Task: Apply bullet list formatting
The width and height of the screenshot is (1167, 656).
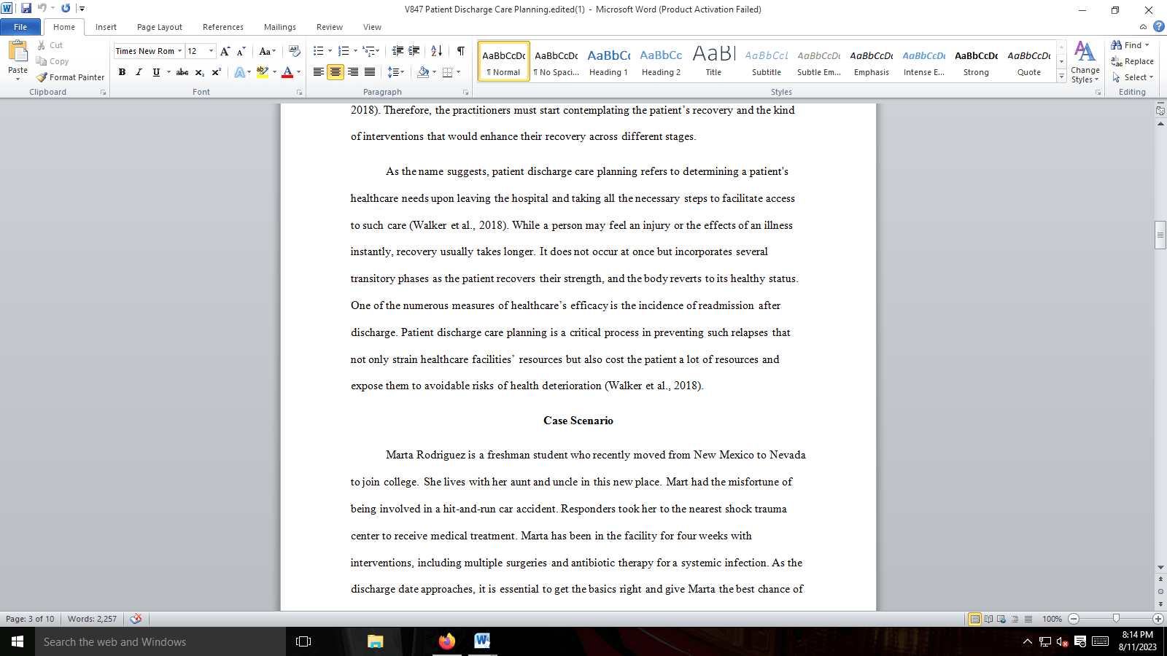Action: [318, 51]
